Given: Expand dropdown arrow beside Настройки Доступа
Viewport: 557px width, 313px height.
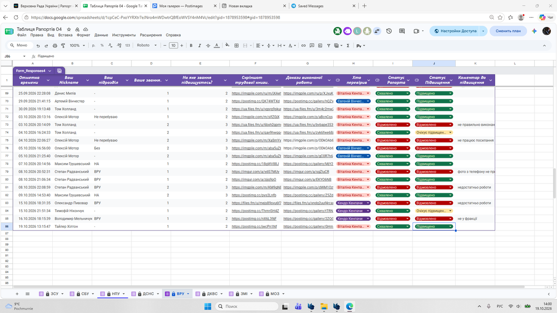Looking at the screenshot, I should pyautogui.click(x=483, y=31).
